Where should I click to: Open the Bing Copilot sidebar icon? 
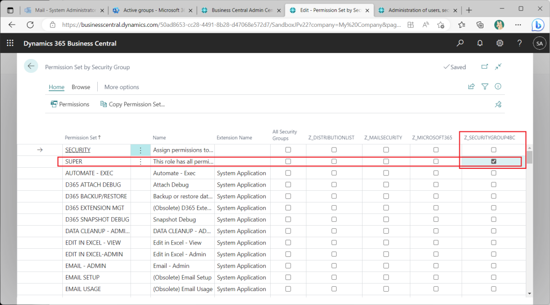pos(537,25)
